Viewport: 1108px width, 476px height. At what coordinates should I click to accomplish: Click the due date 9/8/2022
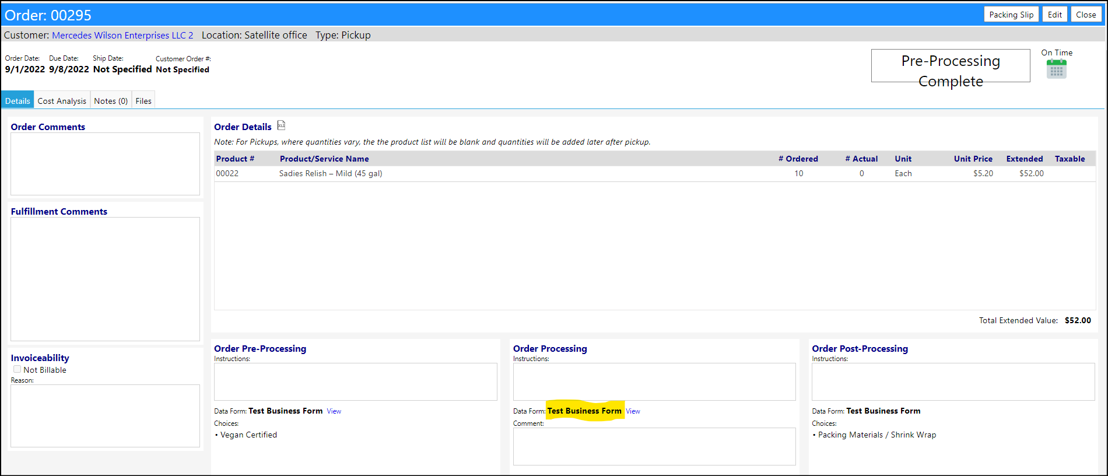69,69
